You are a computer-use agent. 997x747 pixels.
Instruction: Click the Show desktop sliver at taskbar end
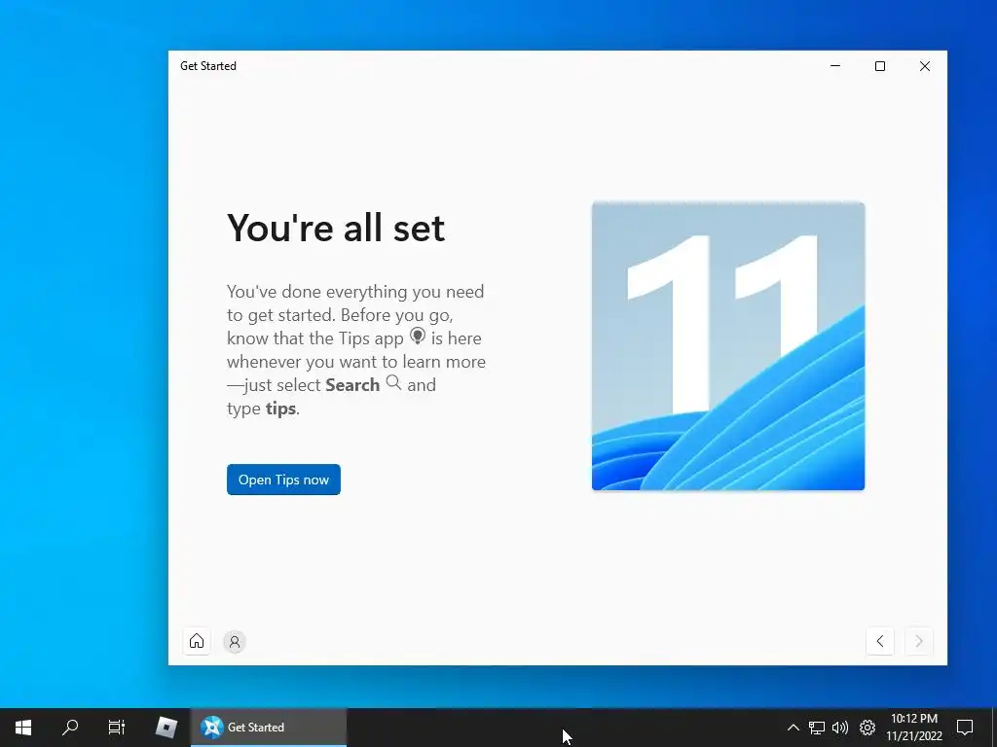tap(994, 728)
